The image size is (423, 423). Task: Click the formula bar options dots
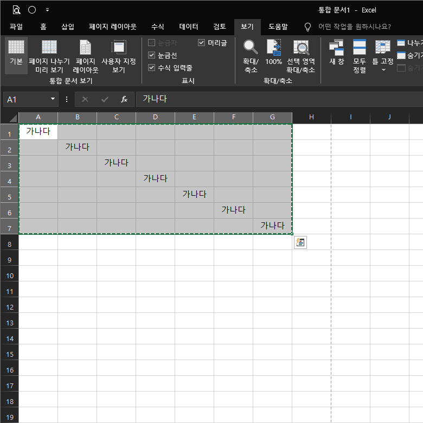[67, 99]
